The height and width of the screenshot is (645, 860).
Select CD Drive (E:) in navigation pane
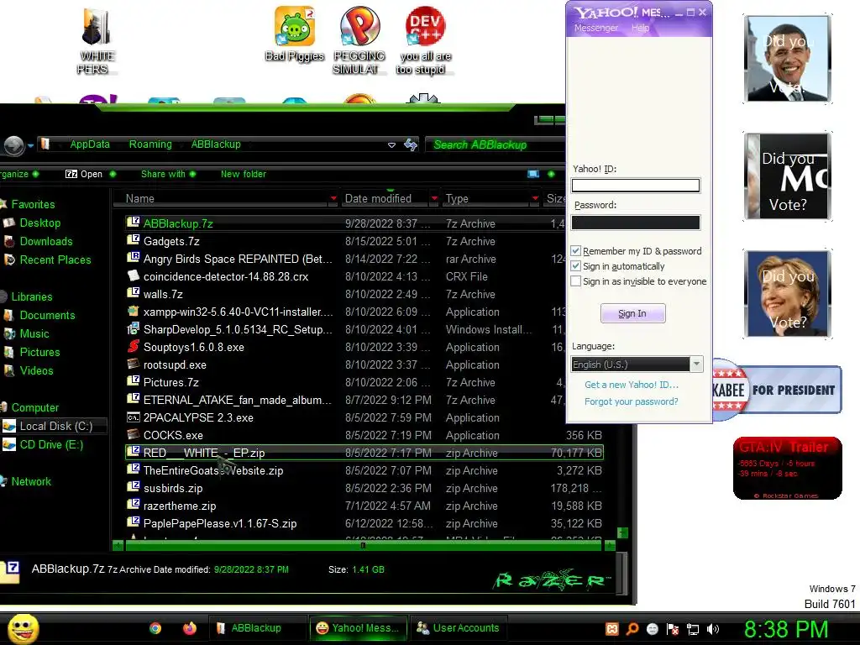pyautogui.click(x=50, y=445)
